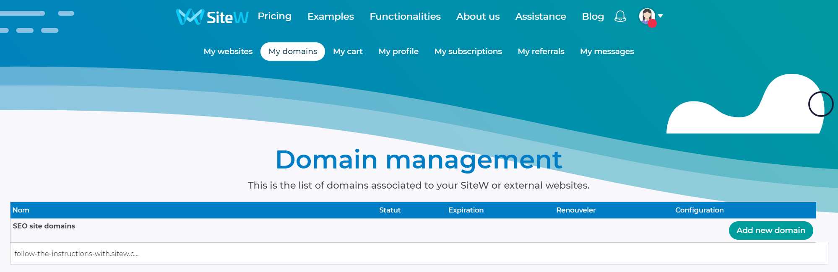
Task: Go to the My profile tab
Action: [398, 52]
